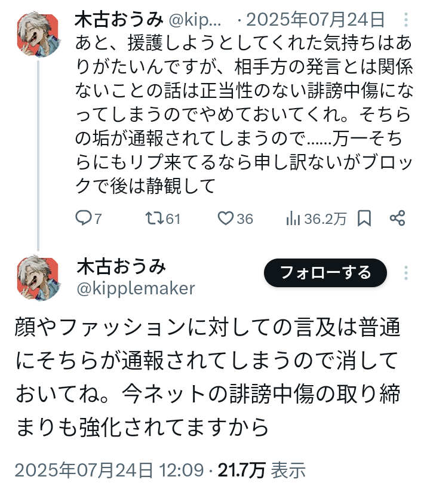427x492 pixels.
Task: Open 木古おうみ display name on first tweet
Action: click(x=119, y=20)
